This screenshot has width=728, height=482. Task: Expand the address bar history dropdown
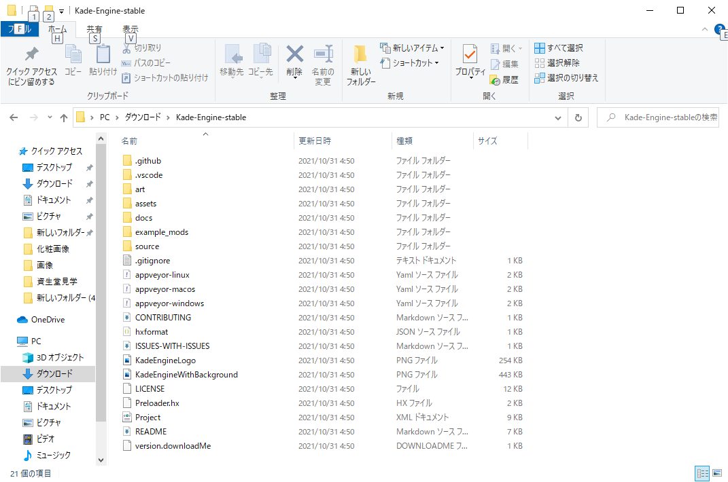click(557, 118)
